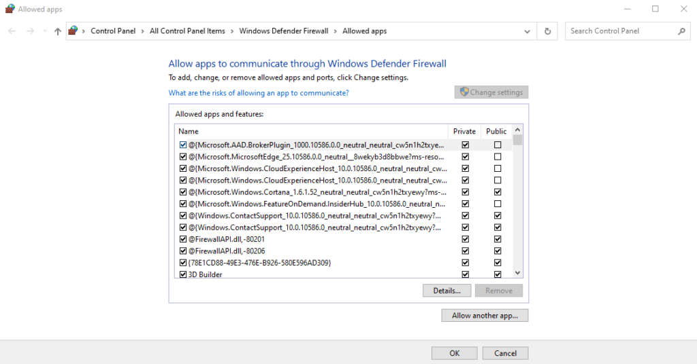
Task: Toggle the 3D Builder name checkbox
Action: [x=182, y=274]
